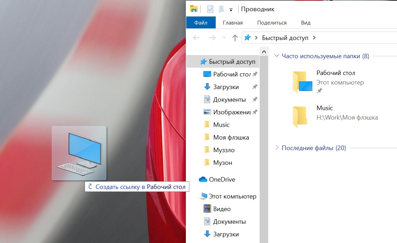The height and width of the screenshot is (243, 397).
Task: Select Изображения in navigation pane
Action: (x=227, y=112)
